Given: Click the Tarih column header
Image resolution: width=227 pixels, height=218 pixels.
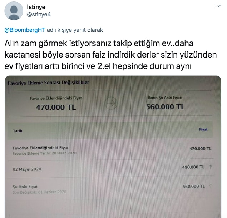Looking at the screenshot, I should 18,131.
